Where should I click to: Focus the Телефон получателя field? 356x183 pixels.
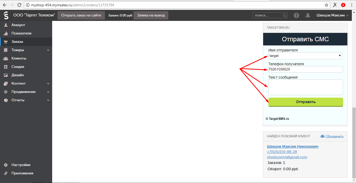(x=305, y=69)
